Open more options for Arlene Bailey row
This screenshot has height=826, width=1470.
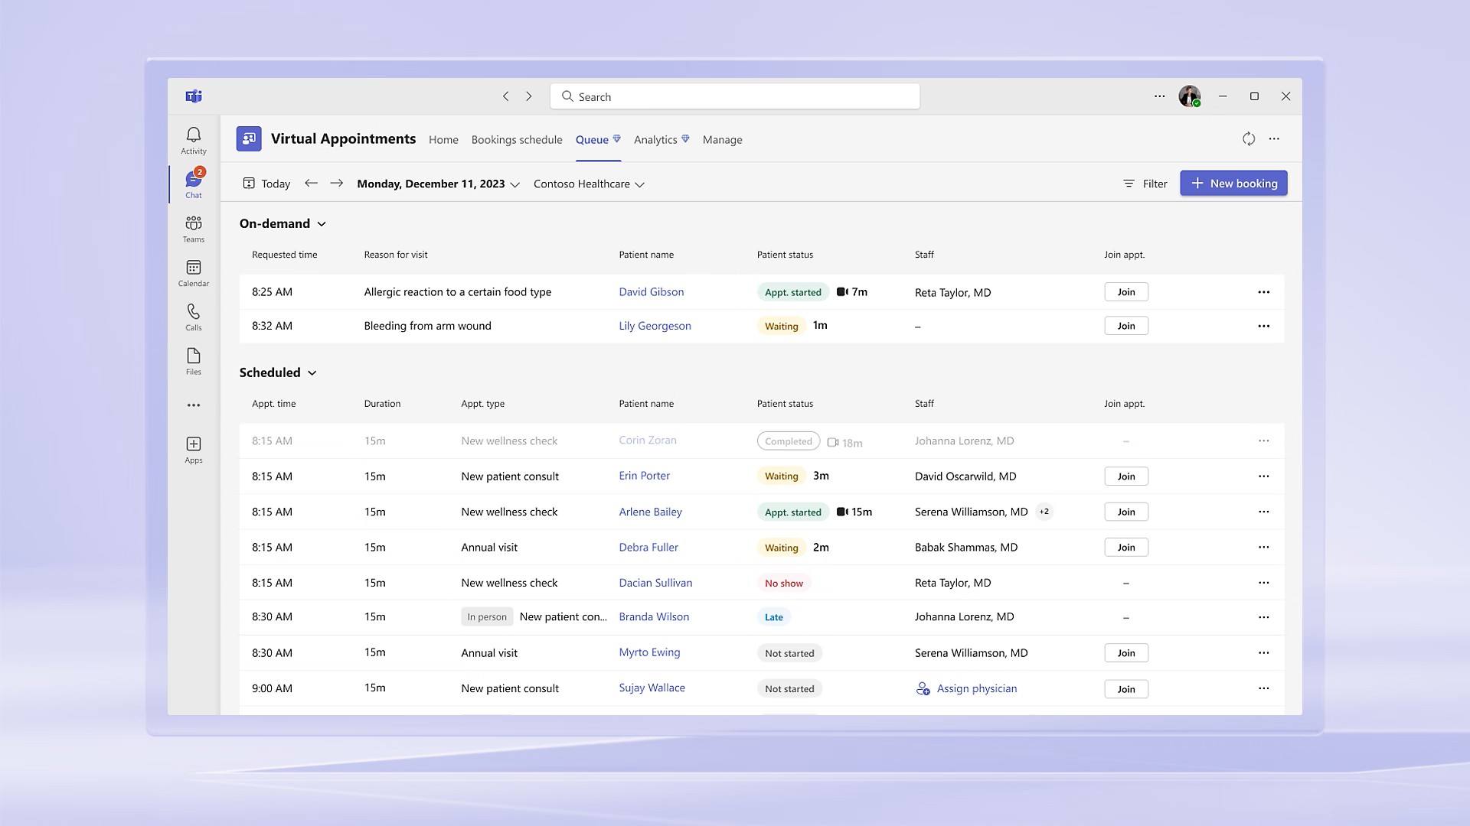tap(1264, 512)
